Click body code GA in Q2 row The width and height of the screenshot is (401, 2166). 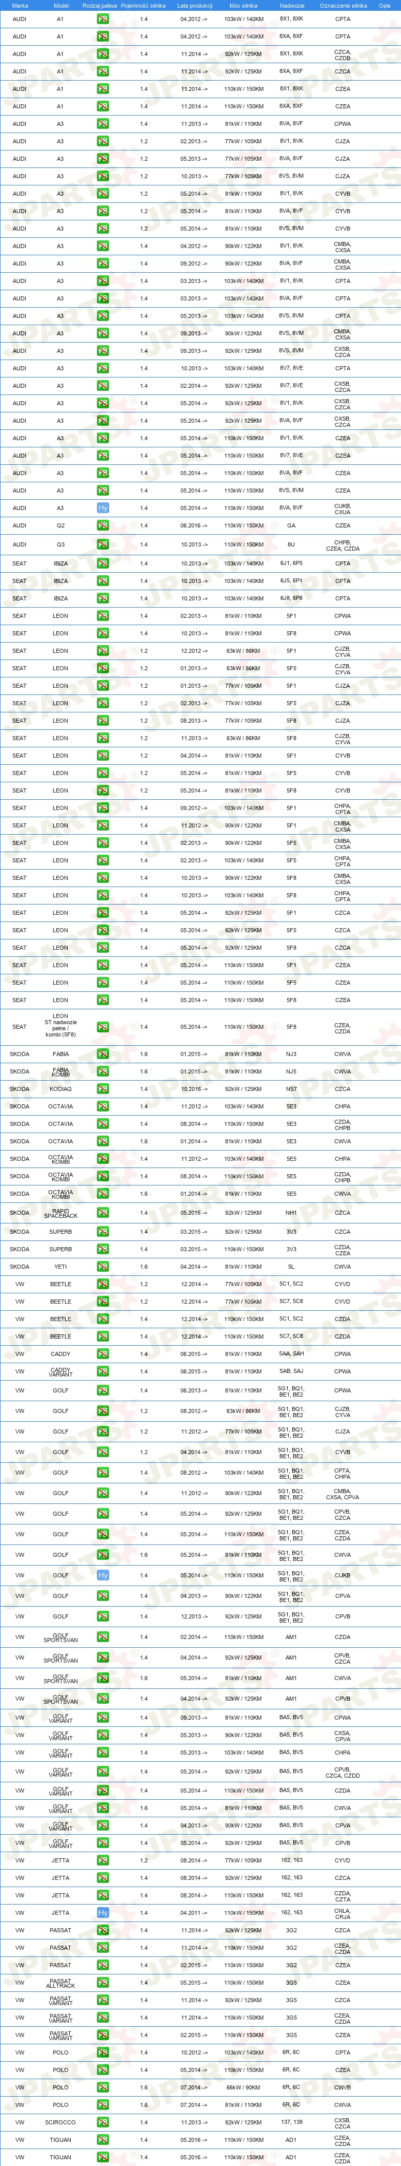[291, 525]
